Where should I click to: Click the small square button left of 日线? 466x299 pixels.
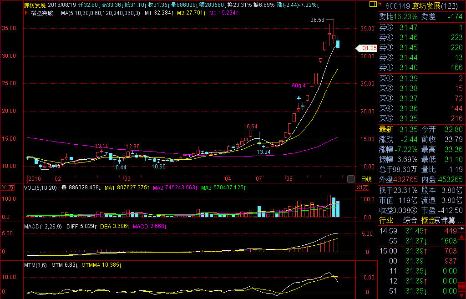350,179
